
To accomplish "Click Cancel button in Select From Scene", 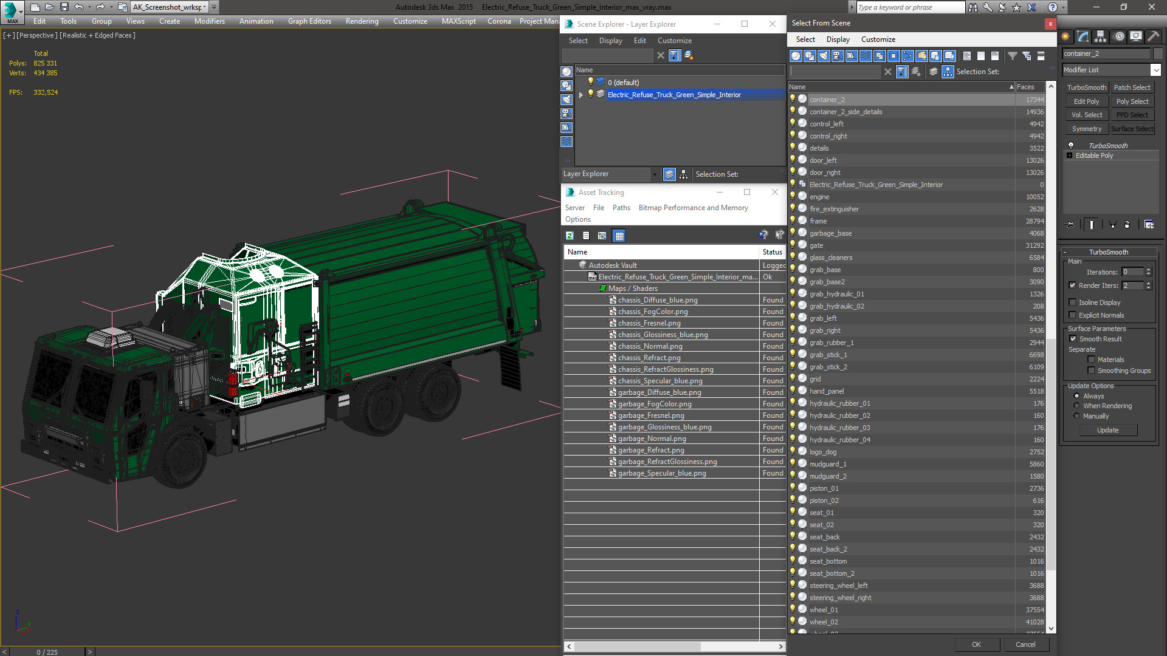I will click(1025, 644).
